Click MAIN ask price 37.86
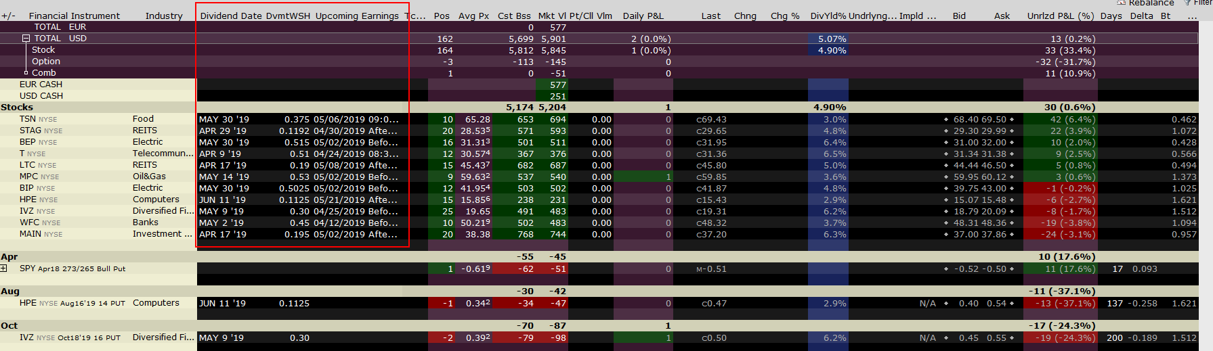 (x=994, y=235)
